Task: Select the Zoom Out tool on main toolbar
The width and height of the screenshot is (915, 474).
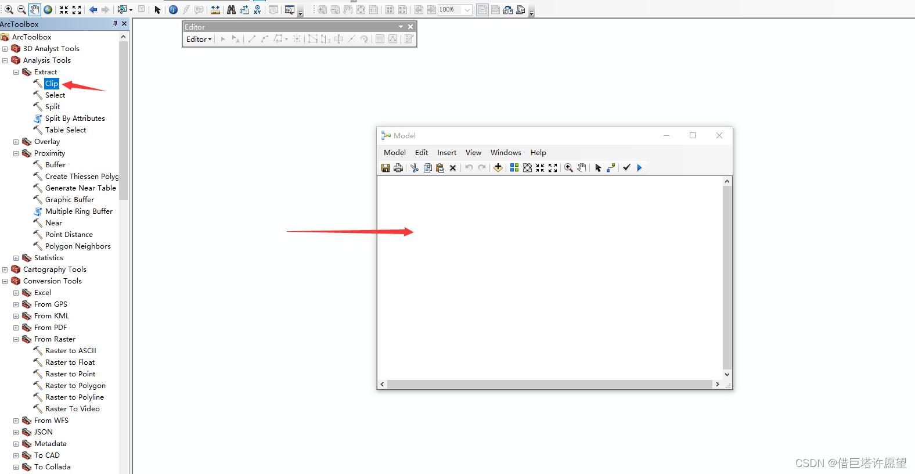Action: 21,10
